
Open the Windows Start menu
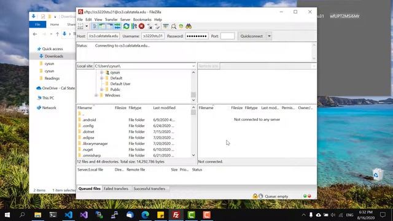pos(7,215)
